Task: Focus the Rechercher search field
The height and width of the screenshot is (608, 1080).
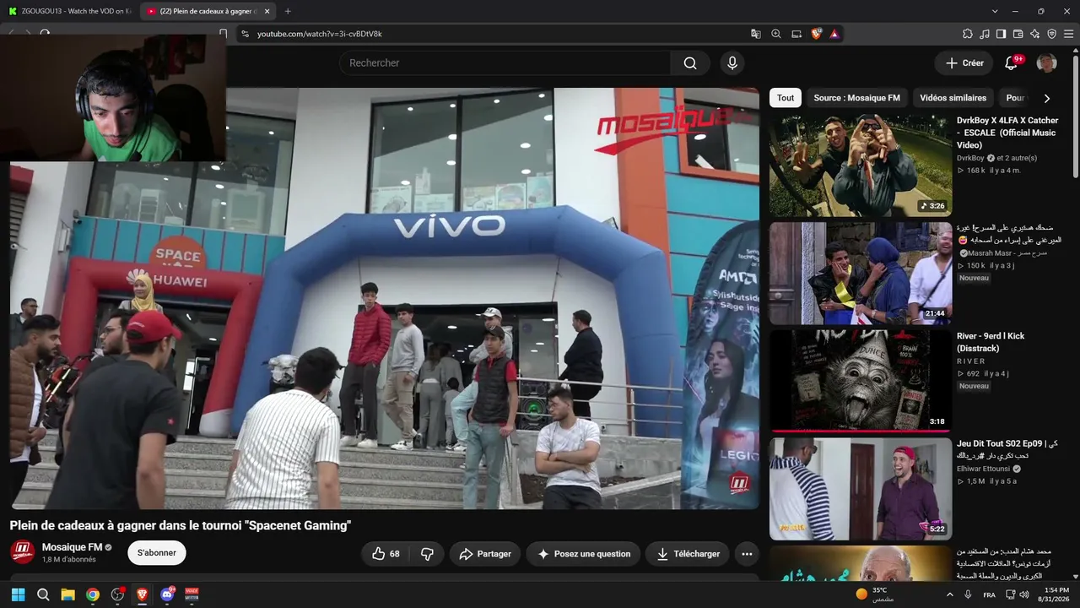Action: point(505,63)
